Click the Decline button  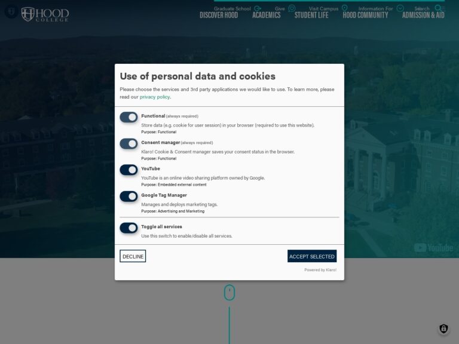click(x=133, y=256)
